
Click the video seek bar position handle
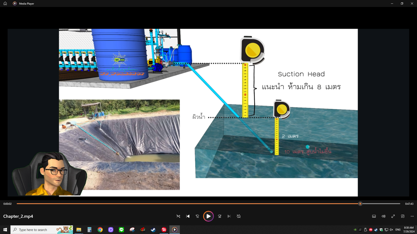pos(360,204)
